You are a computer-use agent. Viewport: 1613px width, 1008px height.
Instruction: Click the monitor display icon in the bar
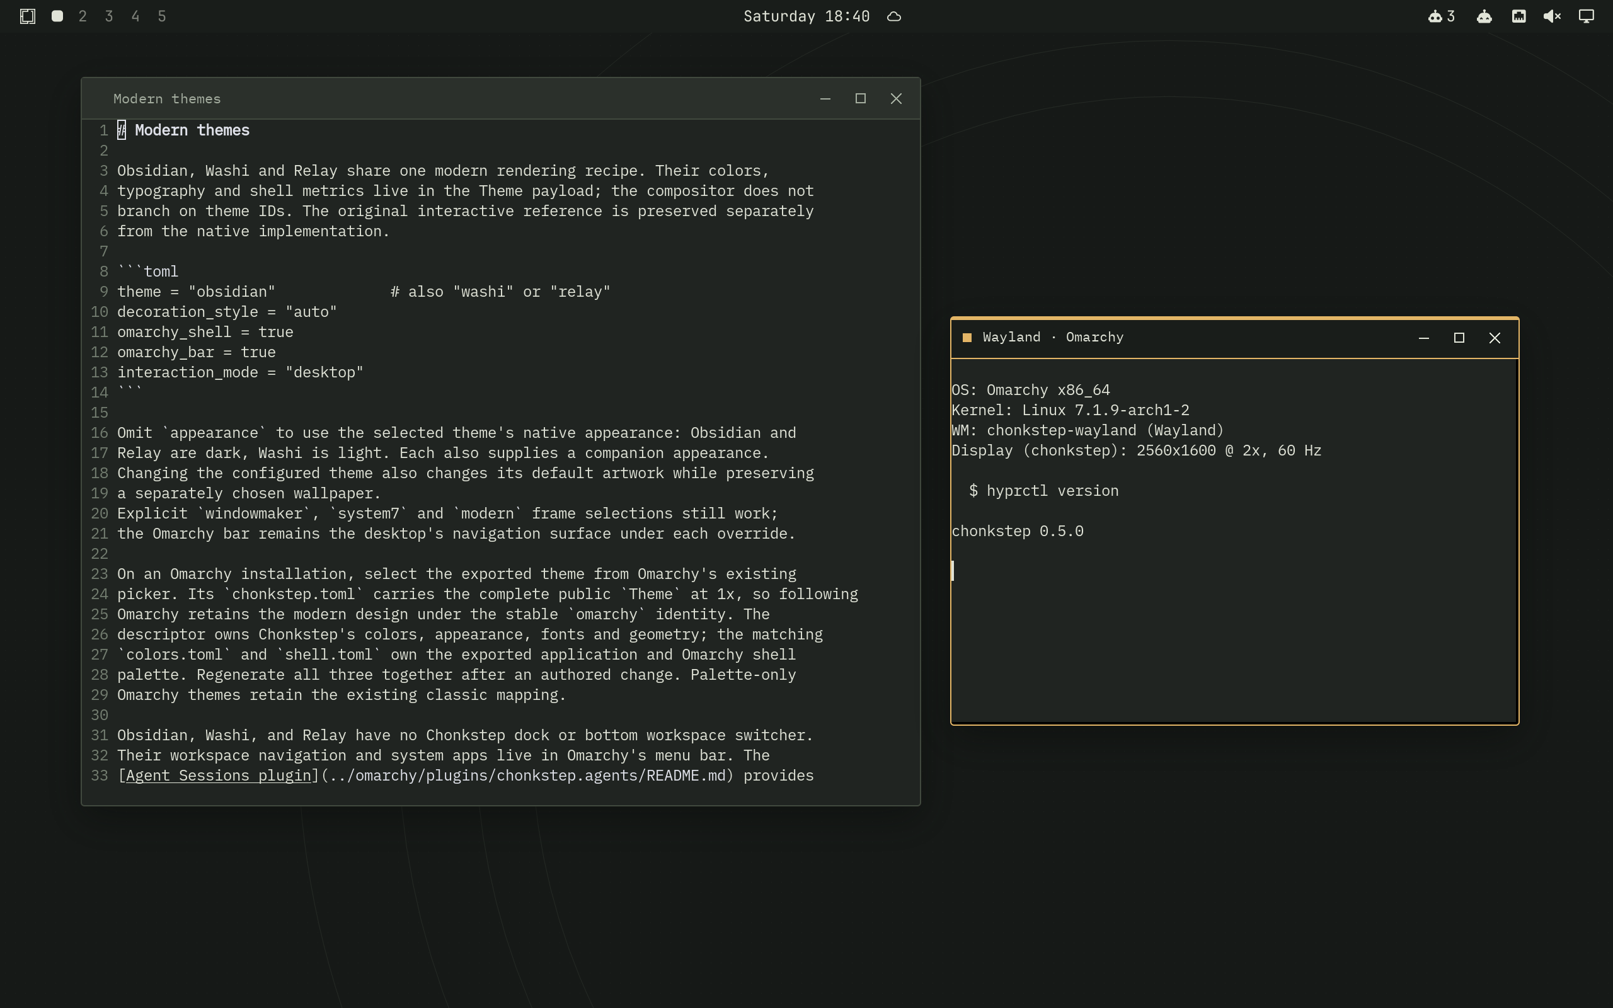[x=1587, y=16]
